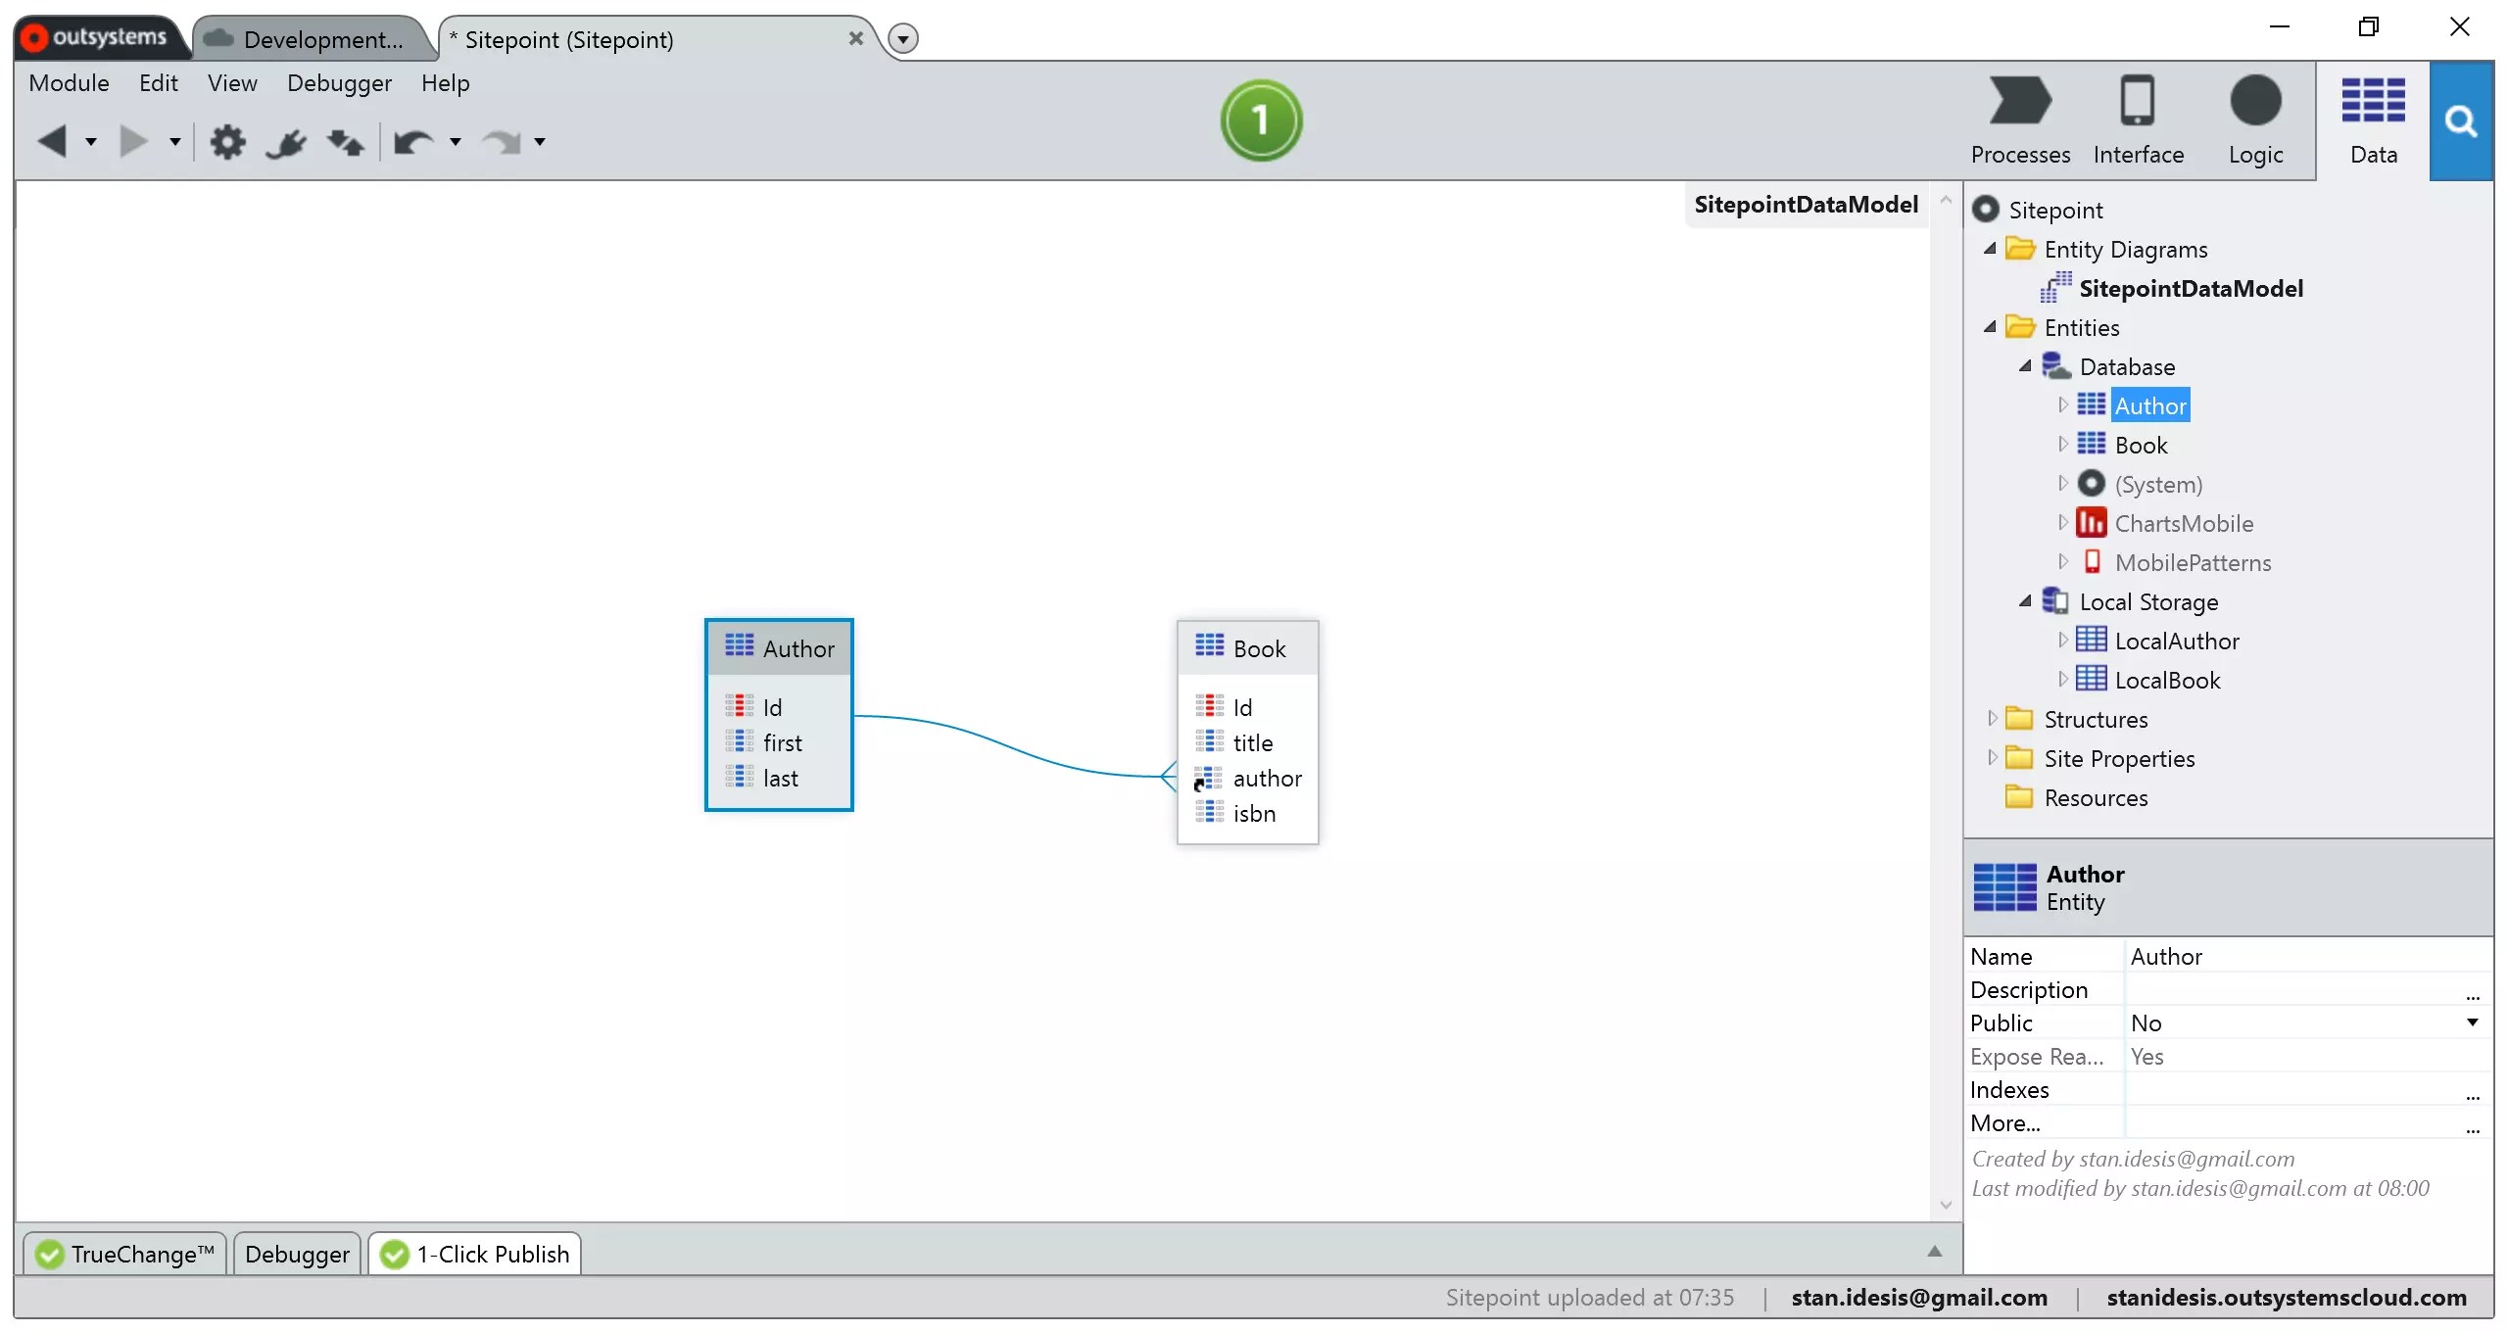2508x1332 pixels.
Task: Open the Debugger menu
Action: 338,83
